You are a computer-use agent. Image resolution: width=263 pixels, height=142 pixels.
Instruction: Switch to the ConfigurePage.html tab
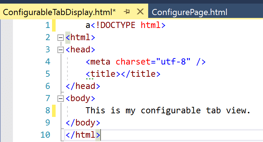coord(189,12)
